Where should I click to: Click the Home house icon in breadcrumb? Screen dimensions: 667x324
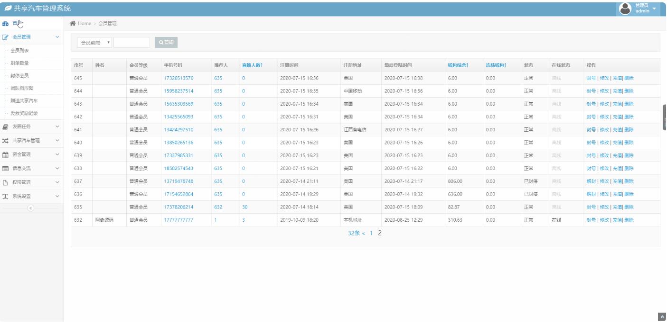pos(73,24)
